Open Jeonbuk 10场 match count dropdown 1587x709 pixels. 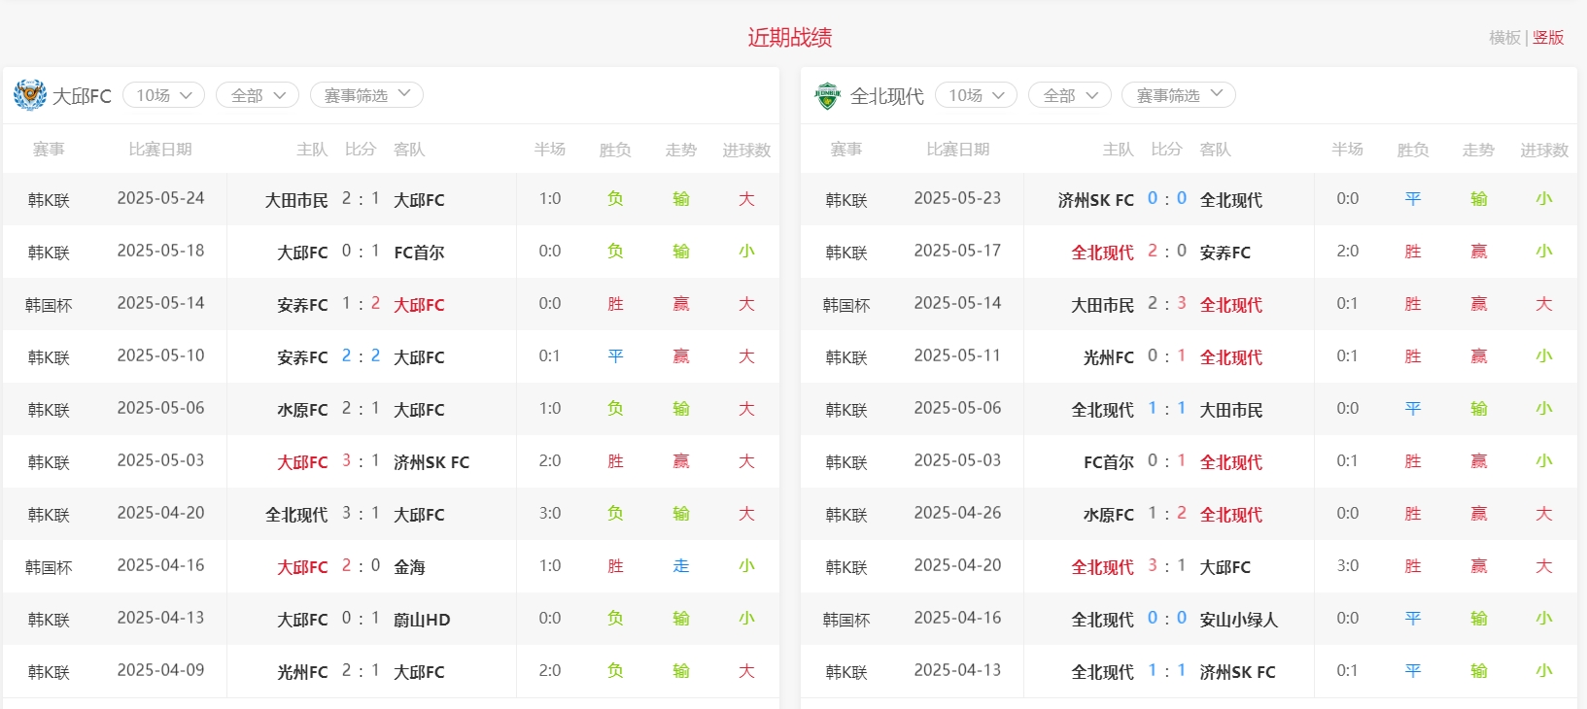[976, 95]
